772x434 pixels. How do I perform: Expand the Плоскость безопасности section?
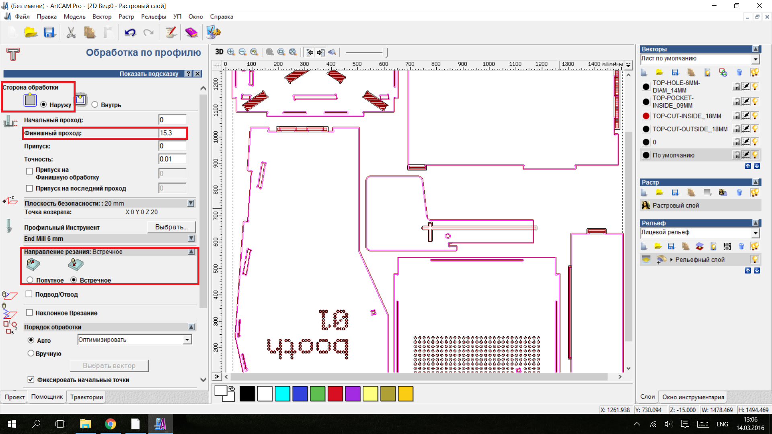(x=191, y=203)
